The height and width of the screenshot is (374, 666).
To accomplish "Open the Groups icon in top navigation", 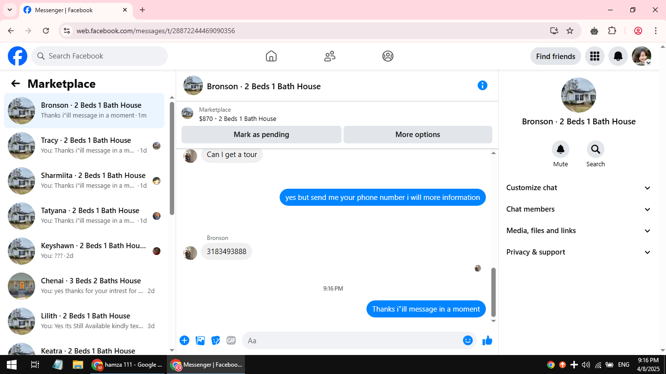I will (388, 56).
